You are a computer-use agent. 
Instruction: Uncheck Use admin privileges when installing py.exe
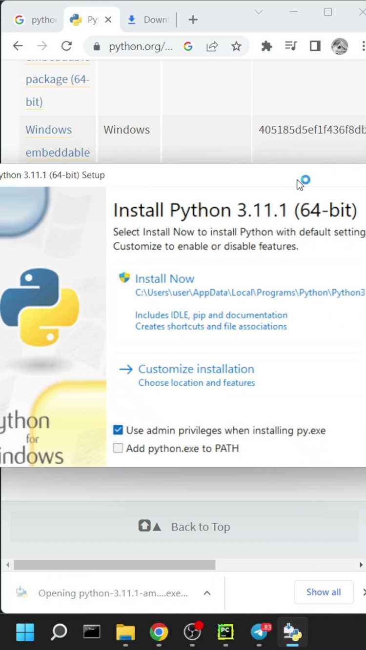pyautogui.click(x=118, y=430)
